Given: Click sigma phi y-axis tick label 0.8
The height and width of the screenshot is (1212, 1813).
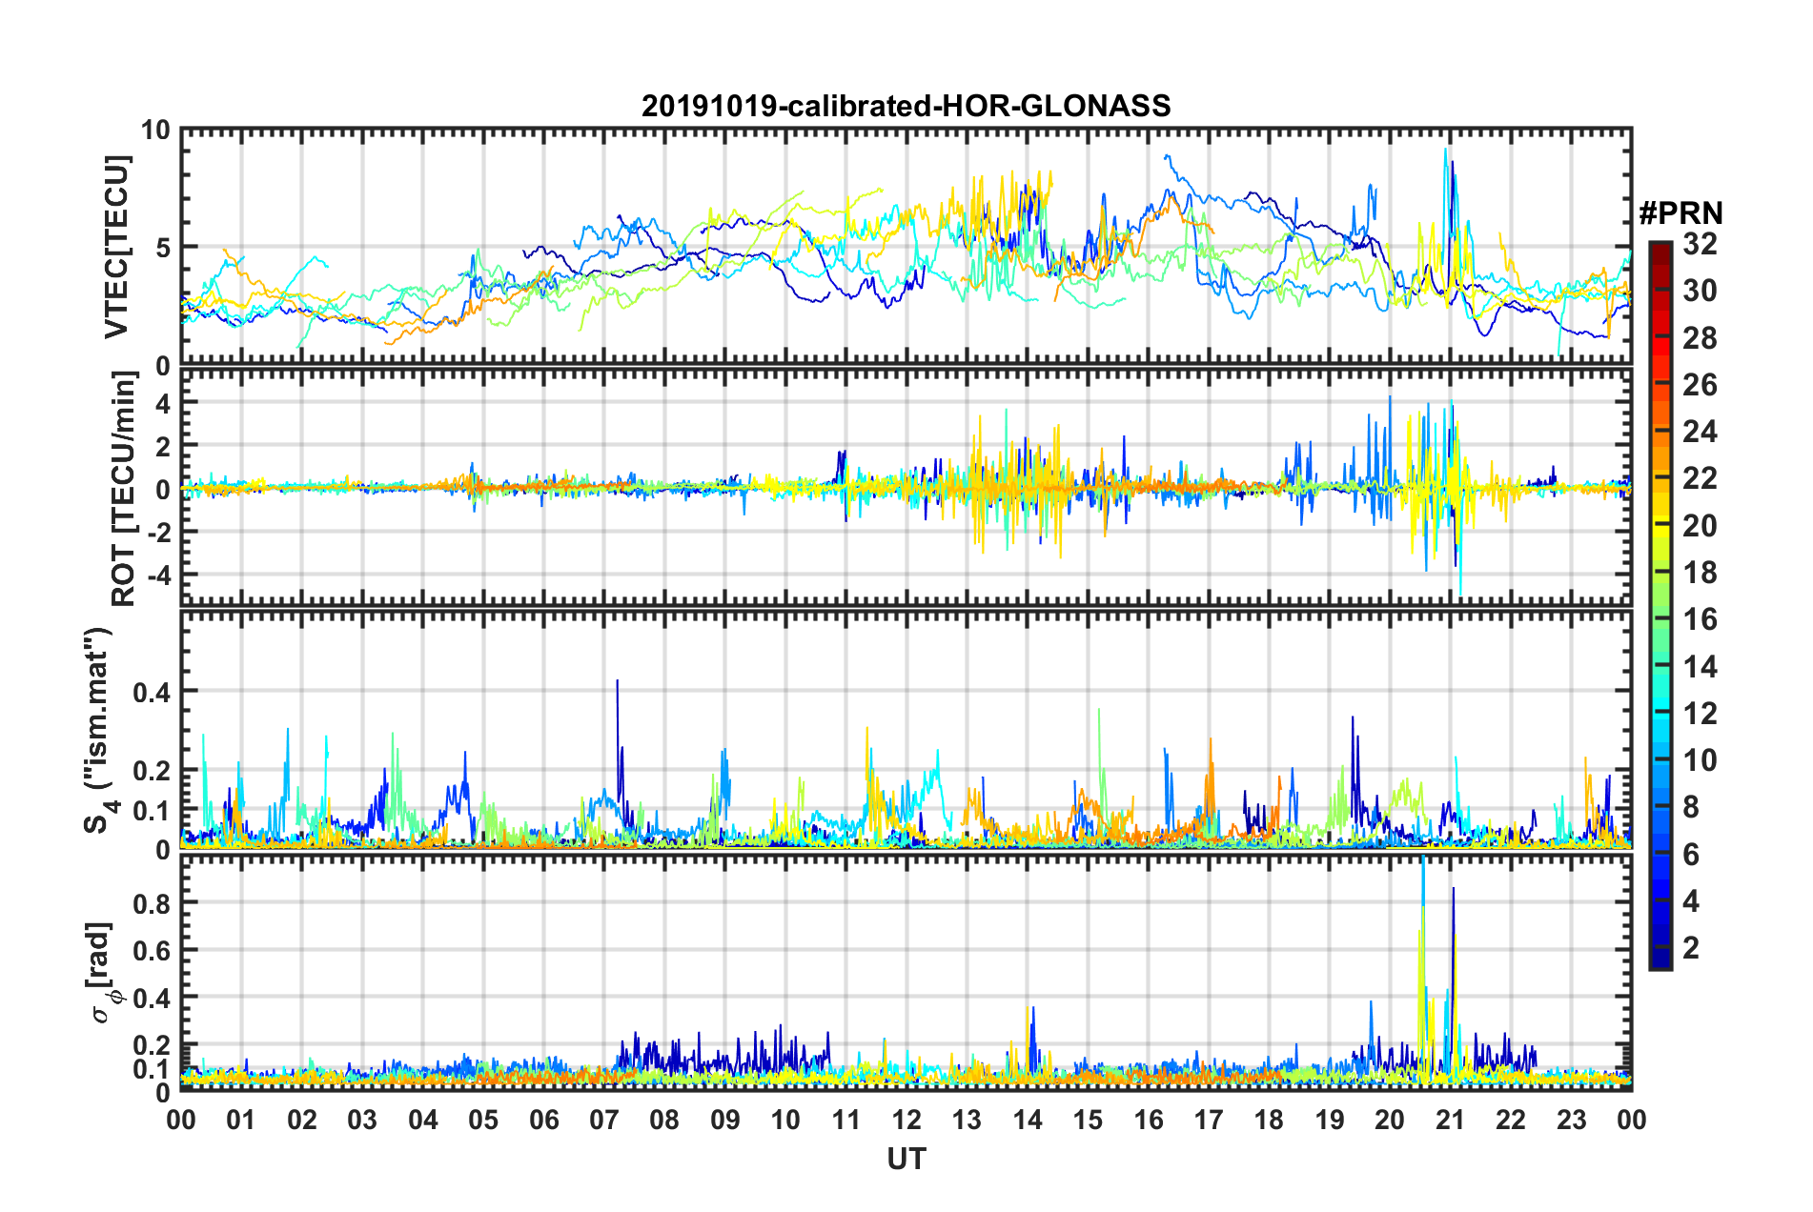Looking at the screenshot, I should [x=152, y=902].
